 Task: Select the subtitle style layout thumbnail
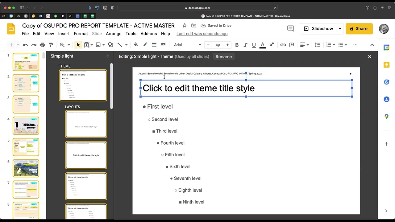(x=86, y=124)
